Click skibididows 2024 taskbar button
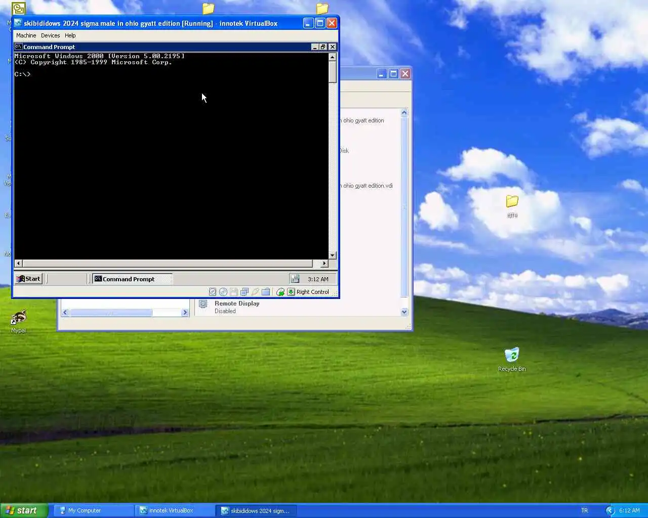Screen dimensions: 648x518 [x=256, y=511]
